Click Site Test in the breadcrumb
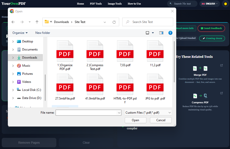Viewport: 230px width, 149px height. coord(80,22)
